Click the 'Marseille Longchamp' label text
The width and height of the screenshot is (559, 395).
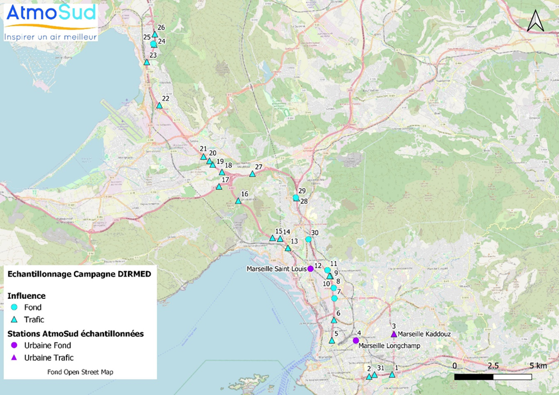click(389, 345)
